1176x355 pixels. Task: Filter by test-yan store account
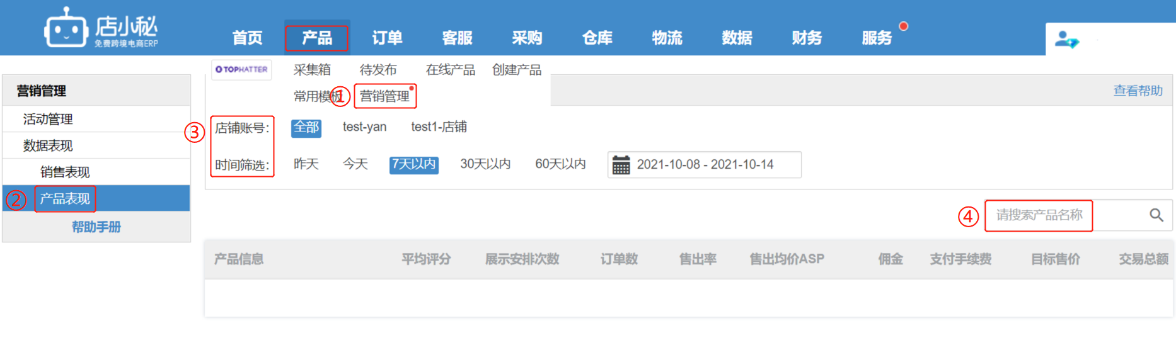pos(364,127)
